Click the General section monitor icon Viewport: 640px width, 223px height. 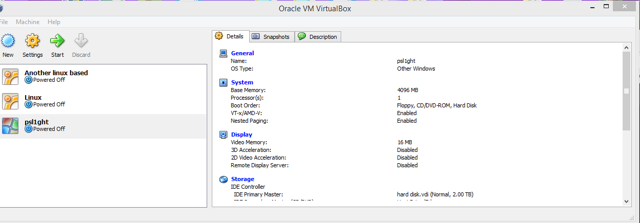tap(224, 53)
